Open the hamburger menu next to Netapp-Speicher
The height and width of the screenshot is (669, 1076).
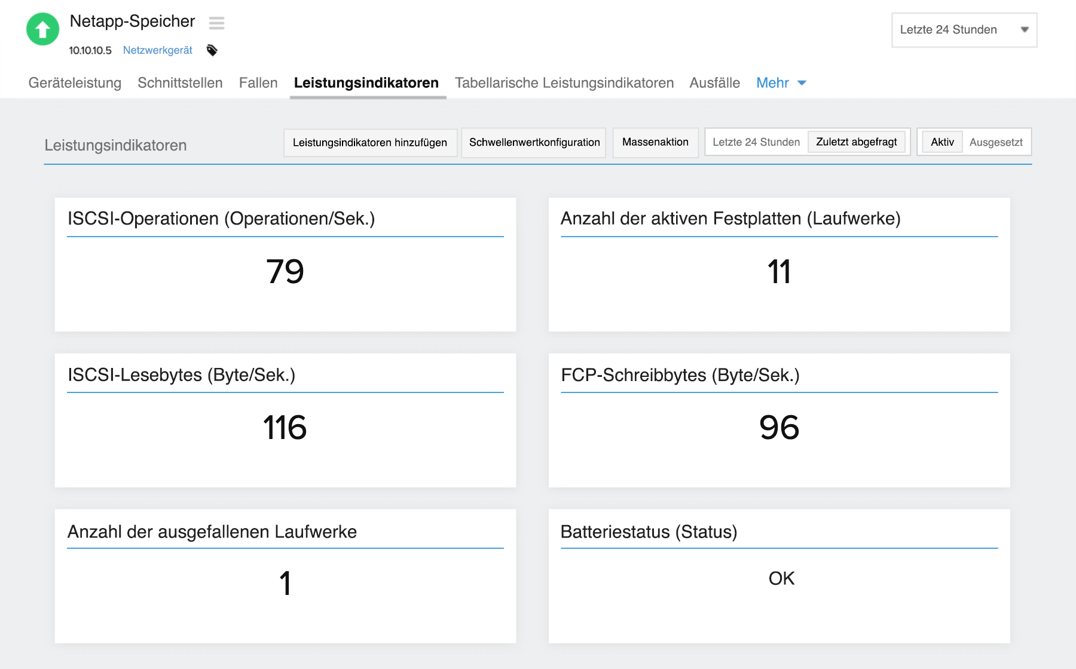216,23
